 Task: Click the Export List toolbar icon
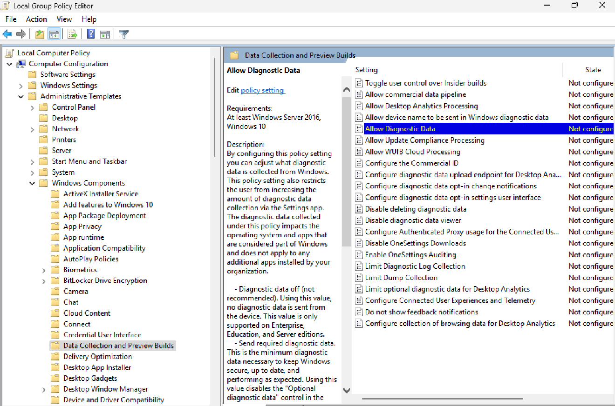click(x=72, y=33)
